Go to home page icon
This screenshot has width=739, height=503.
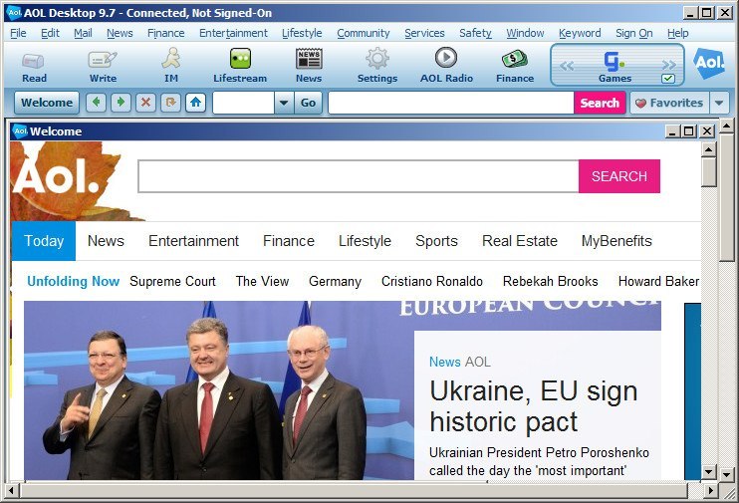tap(195, 103)
